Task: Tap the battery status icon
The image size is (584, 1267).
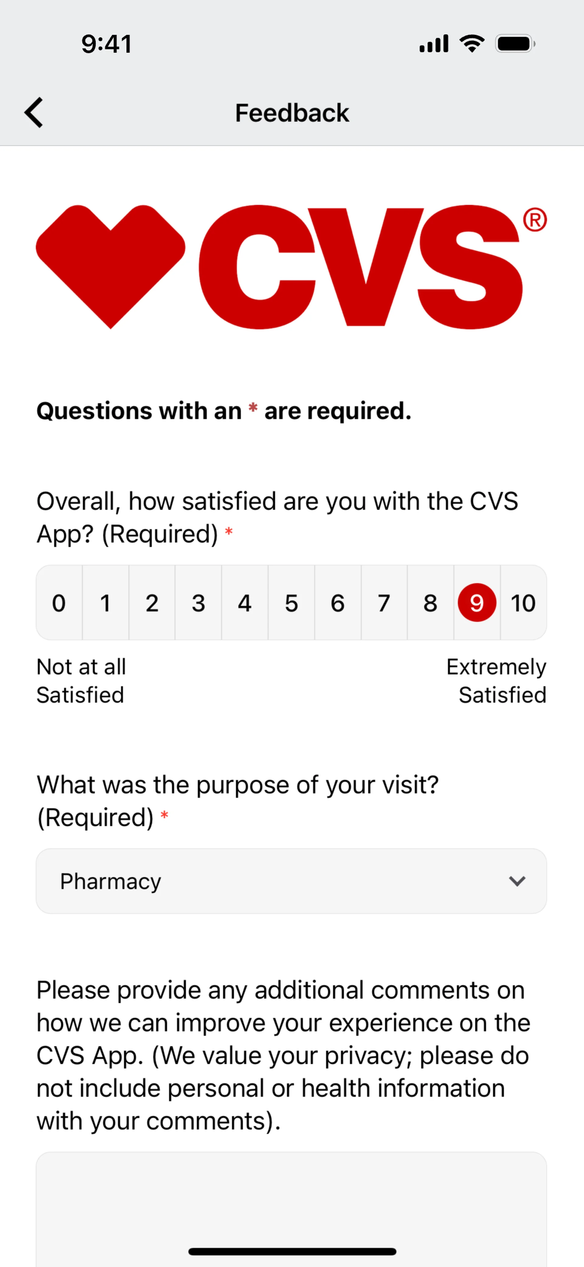Action: click(515, 44)
